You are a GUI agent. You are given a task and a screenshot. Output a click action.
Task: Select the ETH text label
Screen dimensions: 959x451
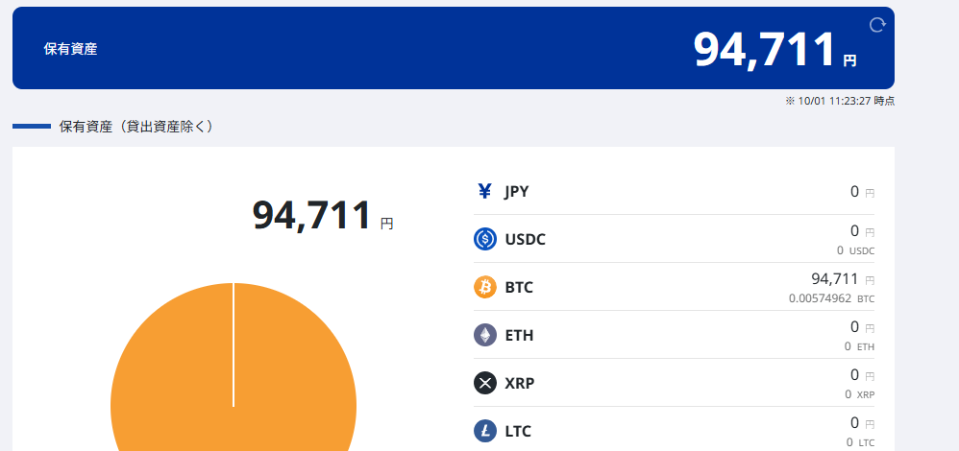519,335
